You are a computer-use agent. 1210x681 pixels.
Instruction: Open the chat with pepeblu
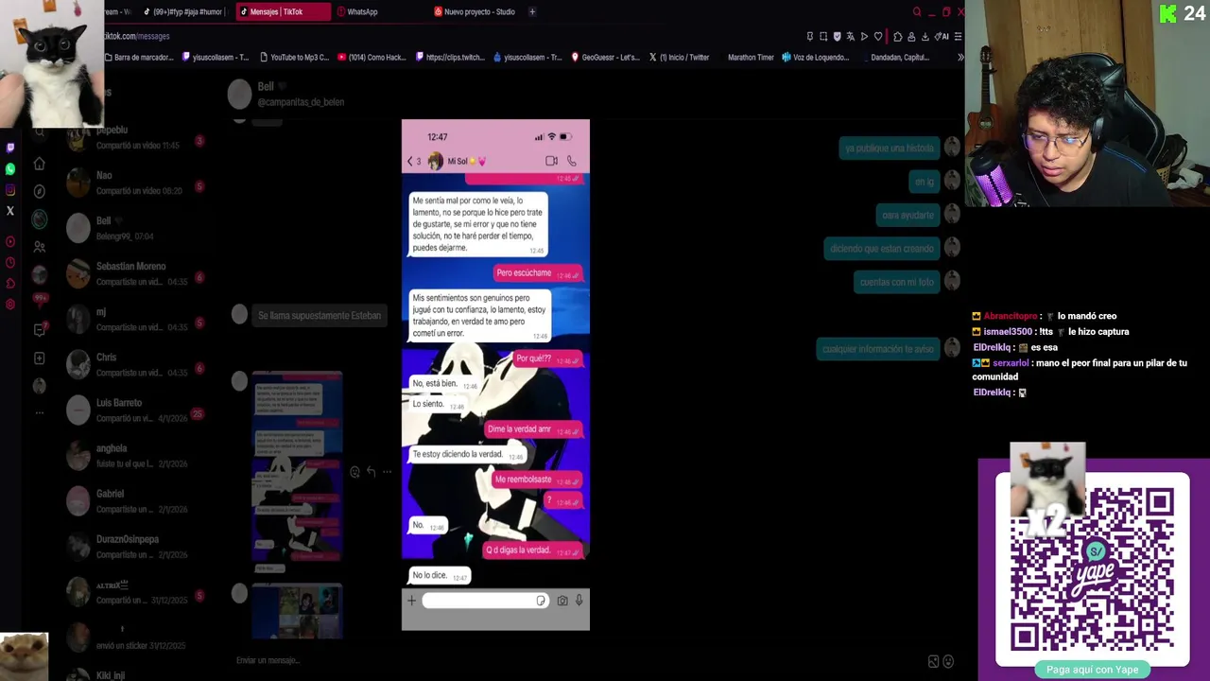tap(137, 137)
